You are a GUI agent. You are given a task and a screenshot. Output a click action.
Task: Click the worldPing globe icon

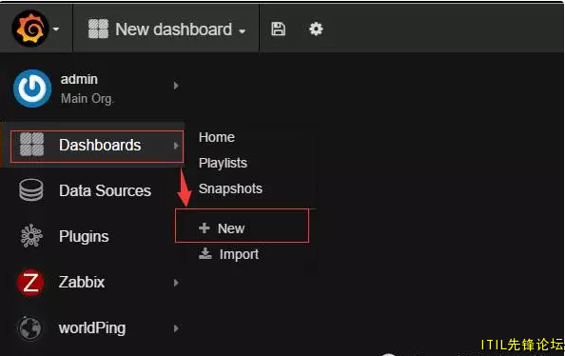click(x=29, y=327)
